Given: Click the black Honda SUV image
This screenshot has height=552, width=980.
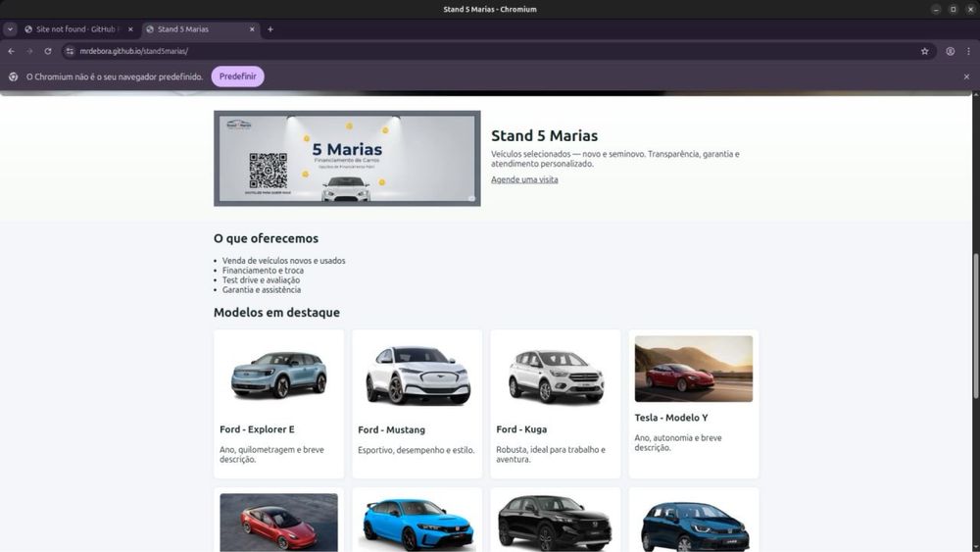Looking at the screenshot, I should pos(555,523).
